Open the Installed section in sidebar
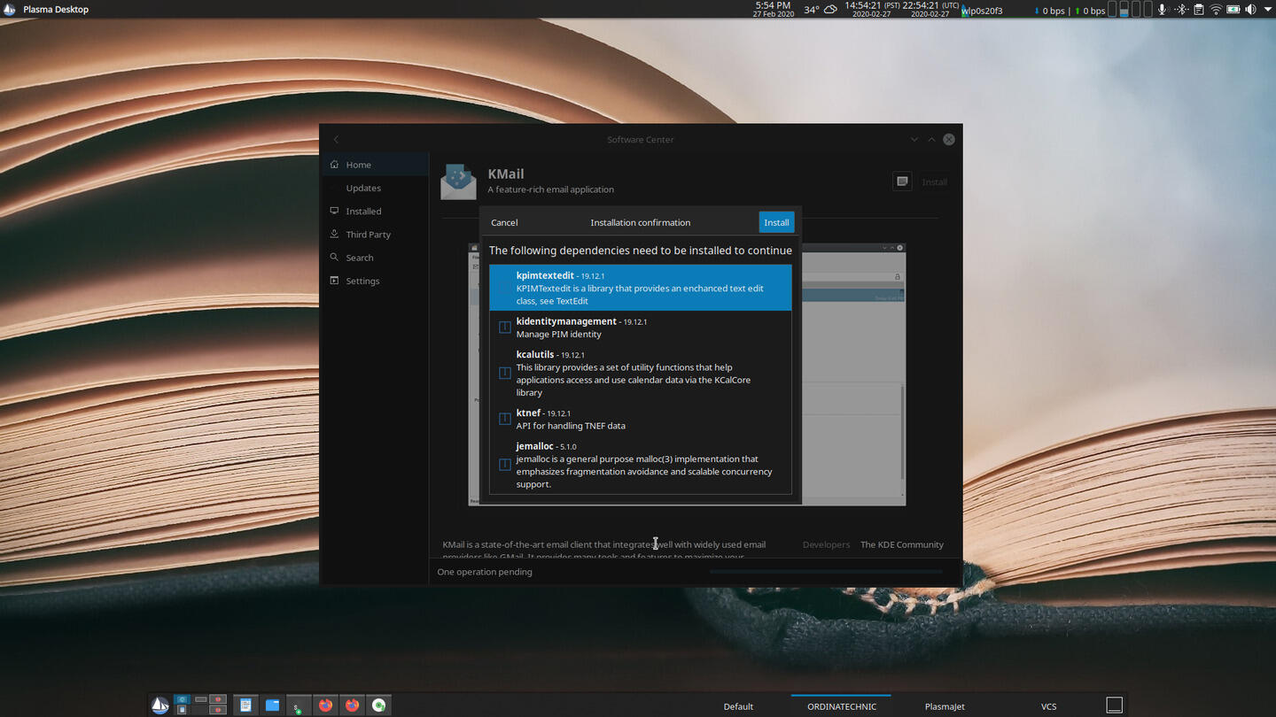1276x717 pixels. coord(375,211)
